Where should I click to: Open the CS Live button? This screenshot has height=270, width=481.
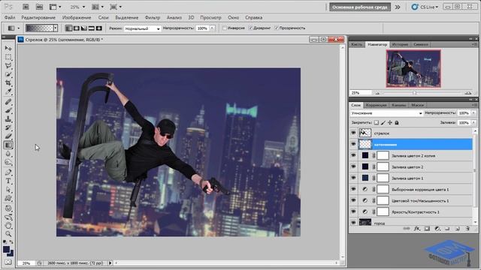(x=425, y=7)
